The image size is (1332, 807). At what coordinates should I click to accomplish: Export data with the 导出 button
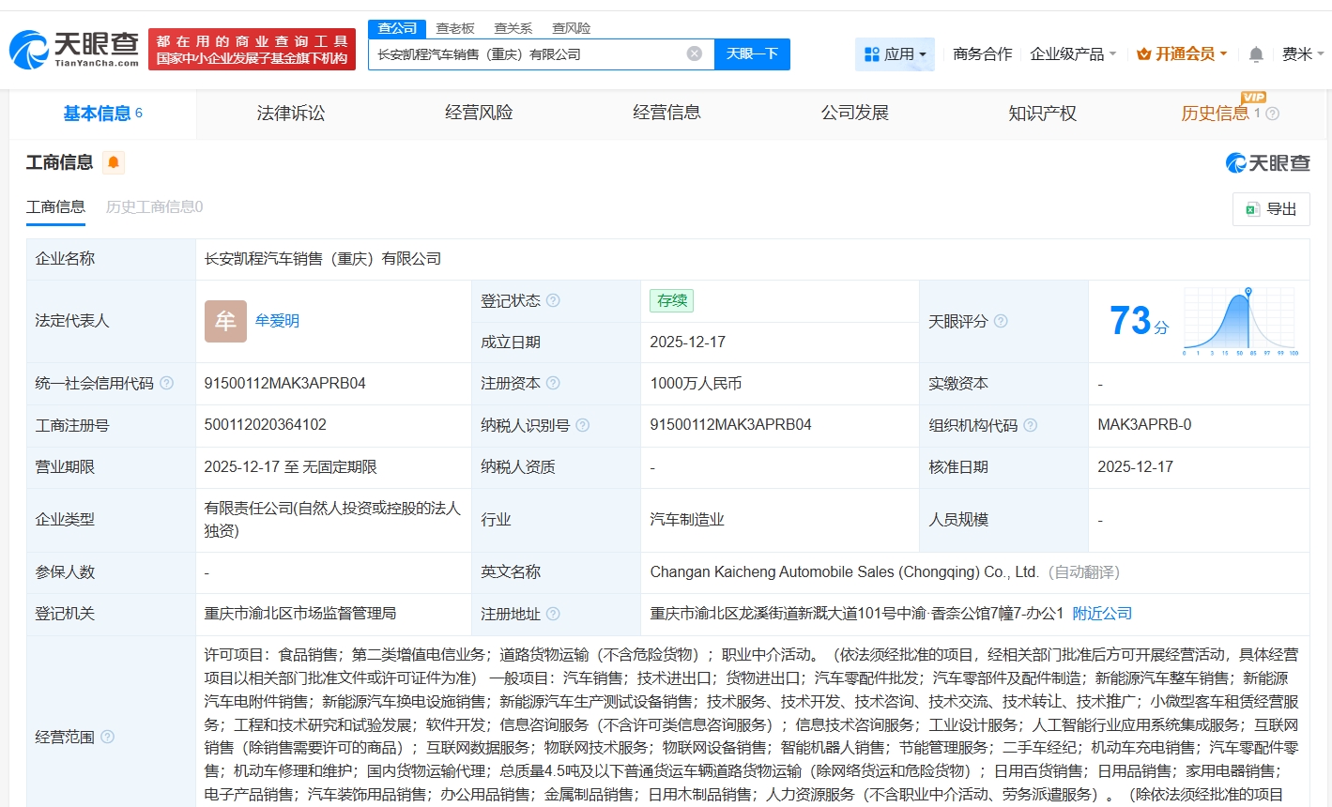[x=1271, y=208]
